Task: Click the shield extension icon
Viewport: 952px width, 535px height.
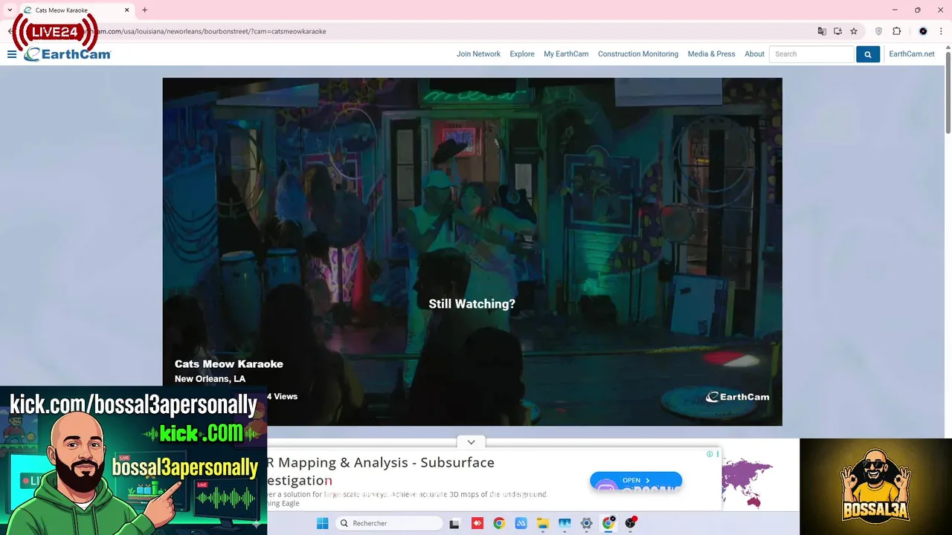Action: click(878, 31)
